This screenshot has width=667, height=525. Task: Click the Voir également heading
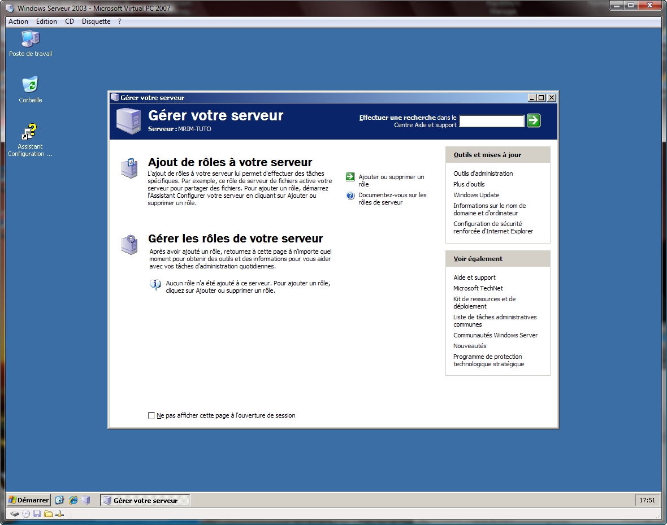click(x=478, y=259)
